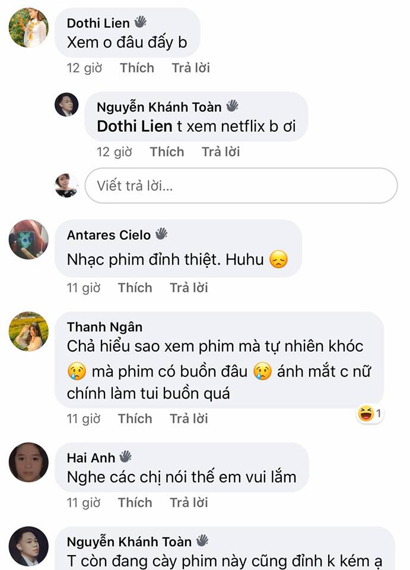Click waving hand badge next to Hai Anh
This screenshot has height=570, width=410.
[126, 457]
